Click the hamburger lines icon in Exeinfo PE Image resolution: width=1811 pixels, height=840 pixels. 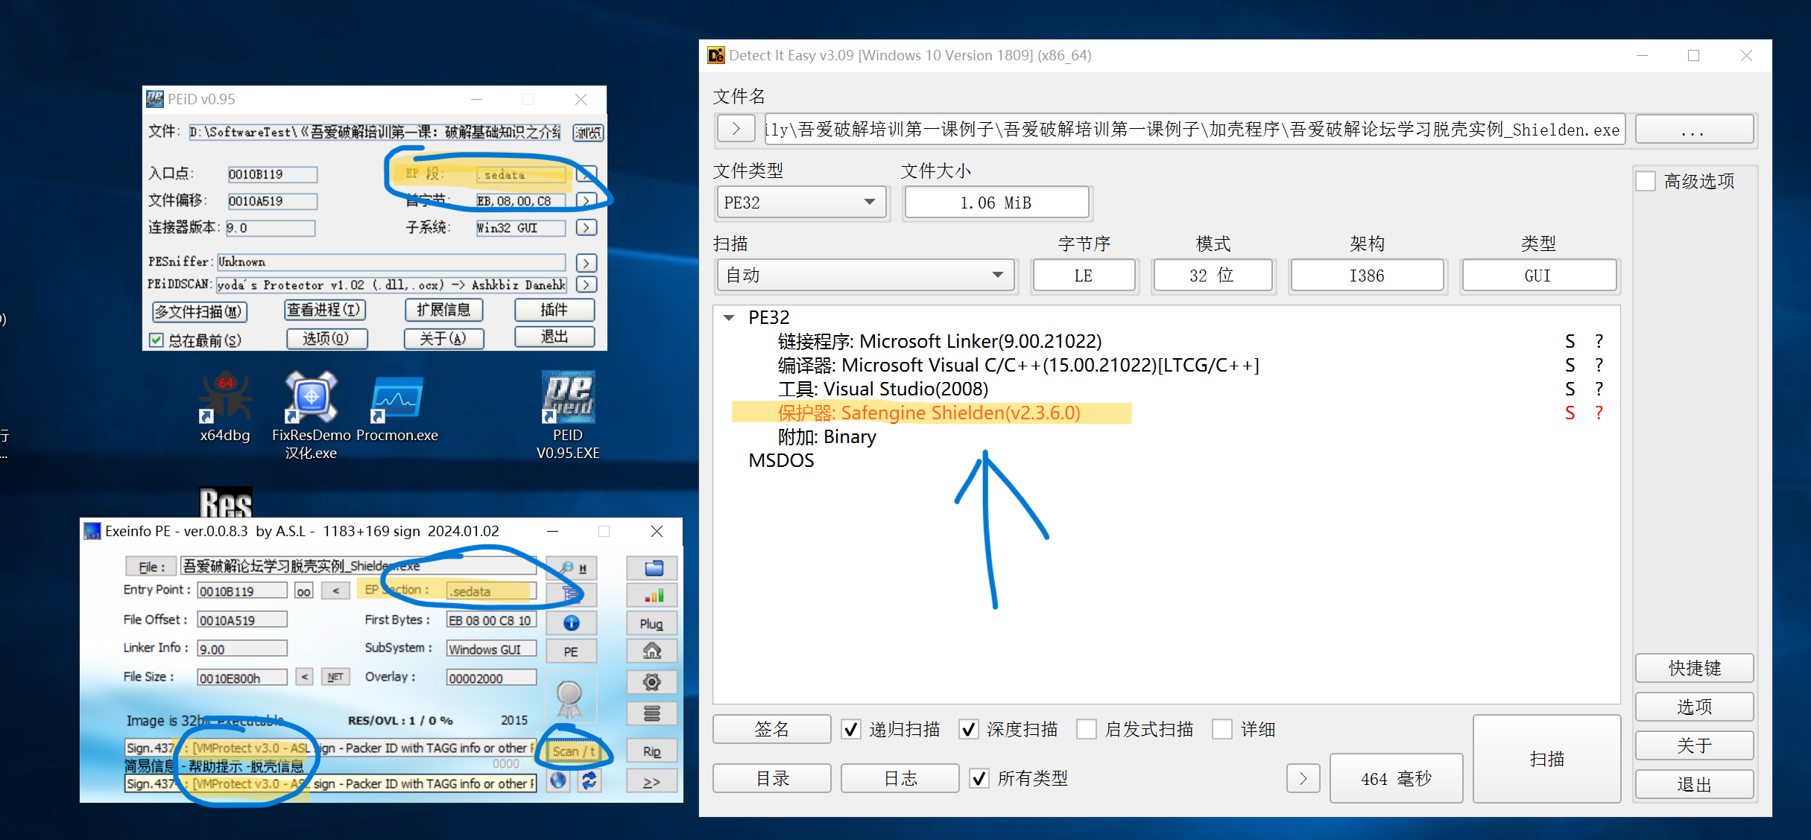pyautogui.click(x=652, y=713)
